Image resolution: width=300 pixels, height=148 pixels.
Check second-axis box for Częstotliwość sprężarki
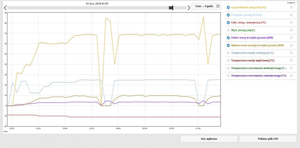point(291,7)
